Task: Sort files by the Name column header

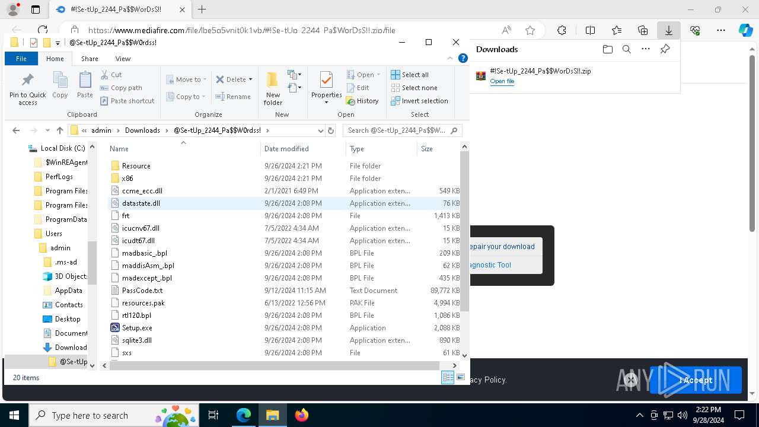Action: pos(119,149)
